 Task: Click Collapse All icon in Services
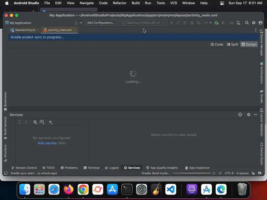click(26, 122)
